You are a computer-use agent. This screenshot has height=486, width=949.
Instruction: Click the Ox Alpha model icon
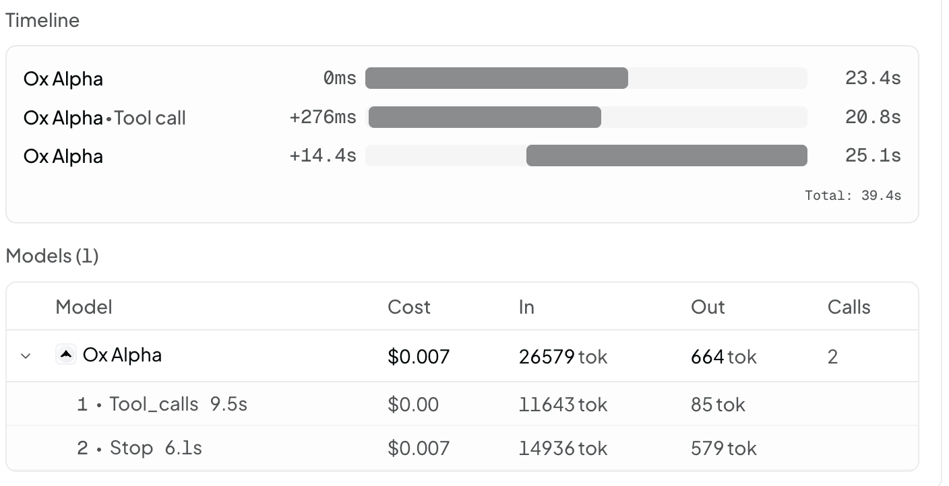(x=66, y=354)
